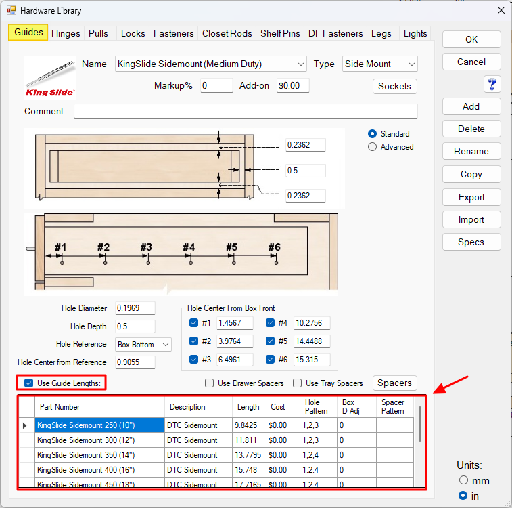Image resolution: width=512 pixels, height=508 pixels.
Task: Enable the Use Tray Spacers checkbox
Action: pyautogui.click(x=298, y=383)
